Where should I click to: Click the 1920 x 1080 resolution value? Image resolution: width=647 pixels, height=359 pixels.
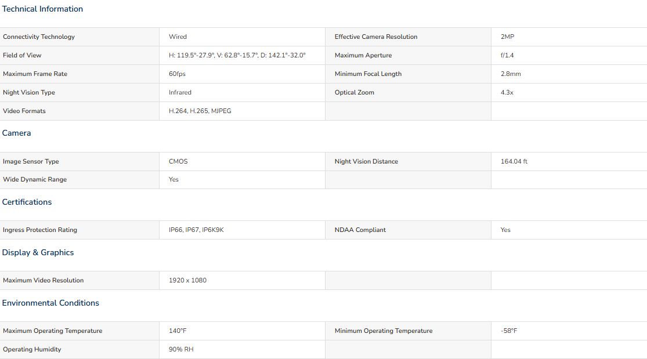(x=188, y=280)
